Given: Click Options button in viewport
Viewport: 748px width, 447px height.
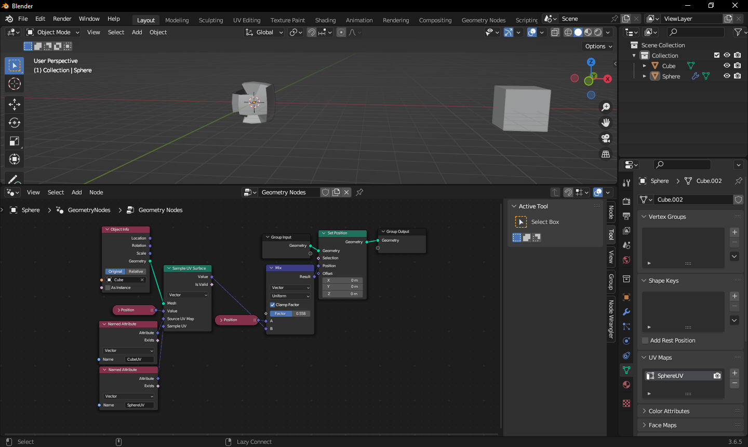Looking at the screenshot, I should [x=598, y=46].
